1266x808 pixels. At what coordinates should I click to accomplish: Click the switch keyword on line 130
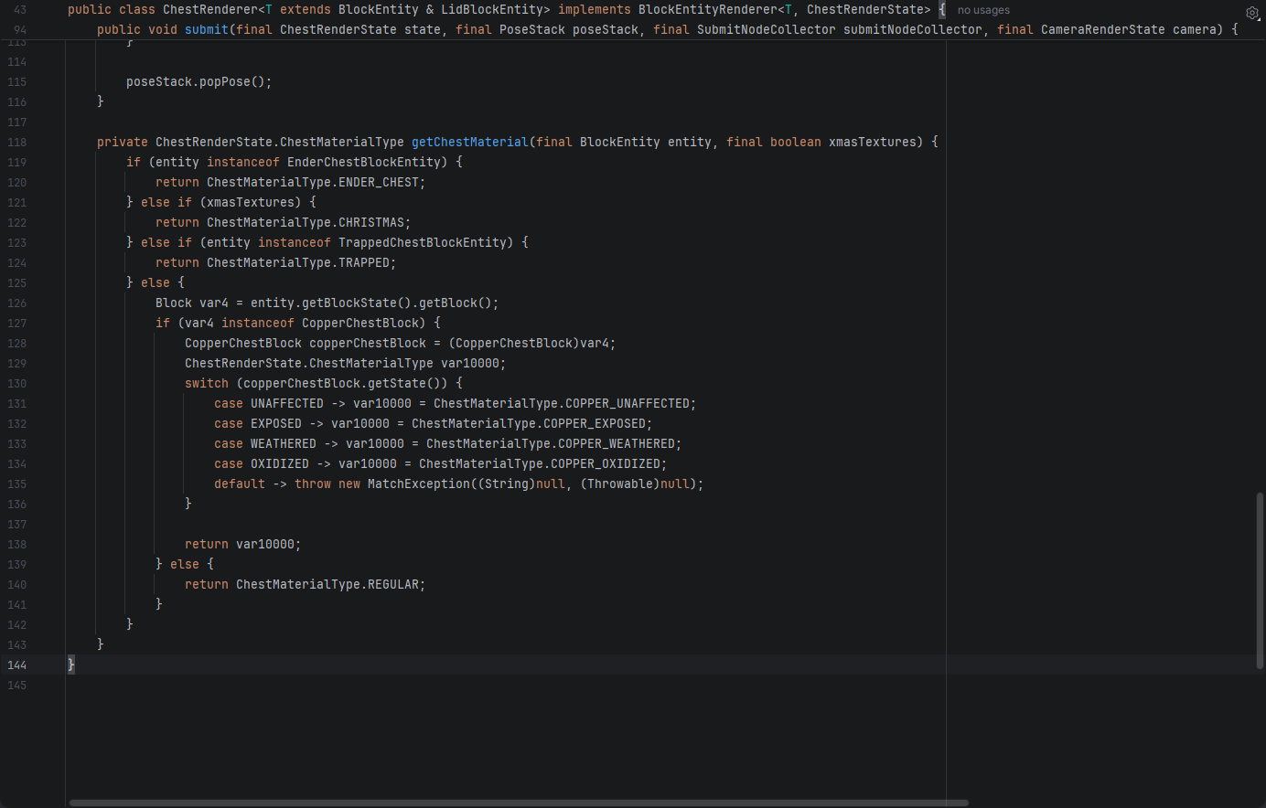point(206,384)
